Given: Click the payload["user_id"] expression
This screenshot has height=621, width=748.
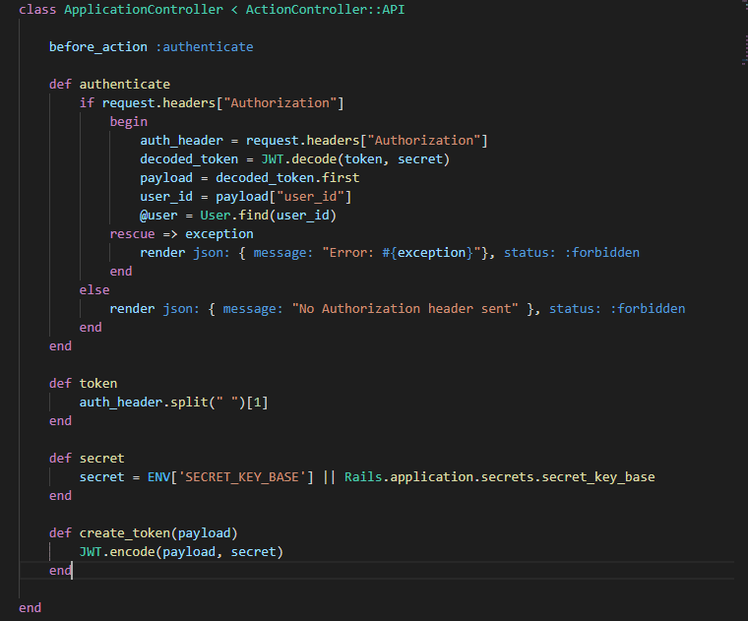Looking at the screenshot, I should [x=283, y=197].
